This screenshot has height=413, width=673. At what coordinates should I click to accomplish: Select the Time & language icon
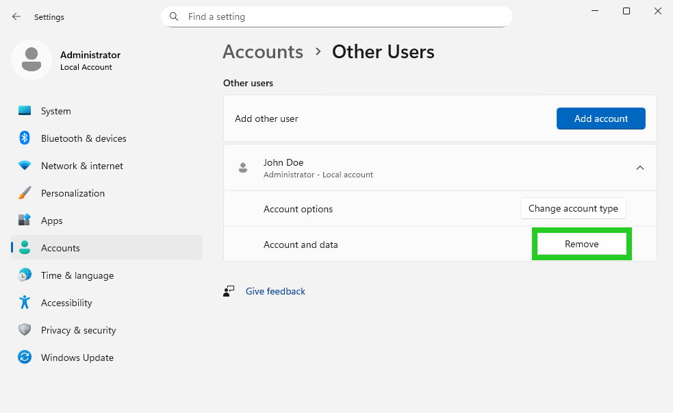[24, 275]
